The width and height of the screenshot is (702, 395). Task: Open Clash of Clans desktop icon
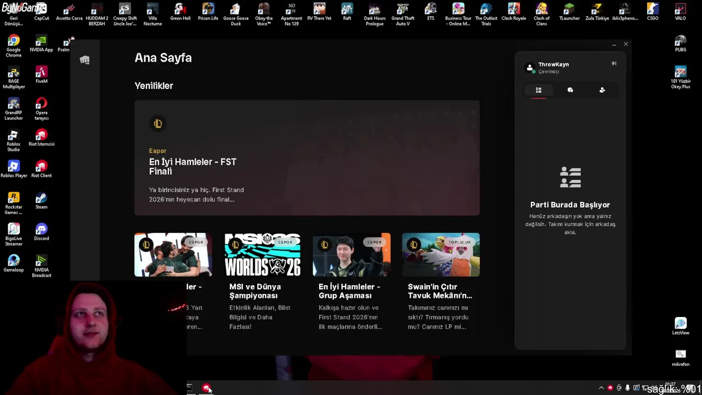[541, 14]
